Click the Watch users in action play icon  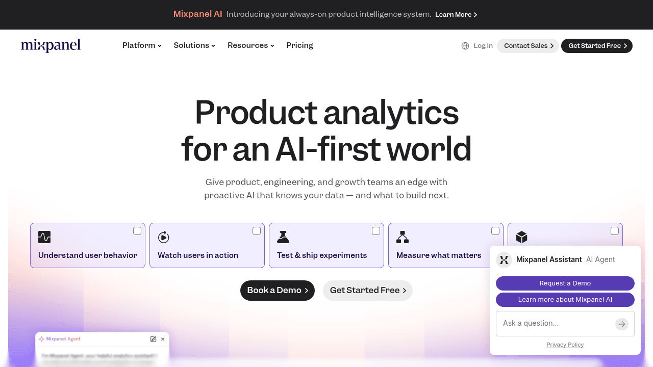(164, 237)
